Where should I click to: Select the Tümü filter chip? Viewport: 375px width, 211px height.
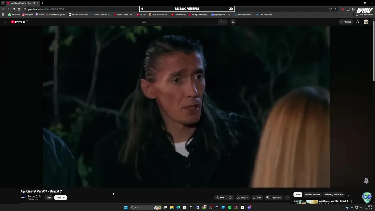tap(298, 195)
